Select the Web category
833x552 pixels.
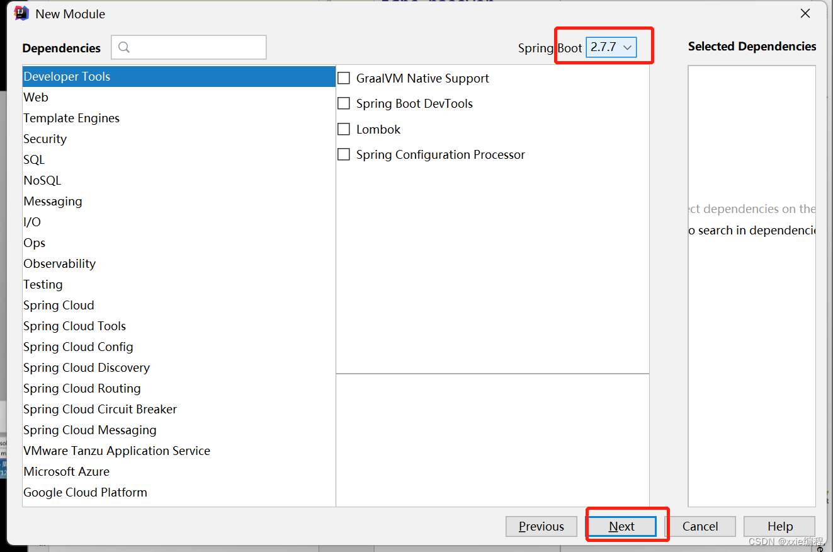point(179,97)
